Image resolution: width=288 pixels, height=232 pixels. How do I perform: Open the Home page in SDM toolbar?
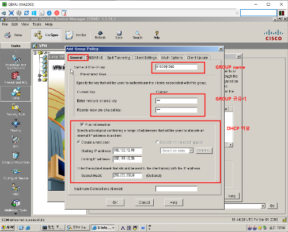point(13,35)
